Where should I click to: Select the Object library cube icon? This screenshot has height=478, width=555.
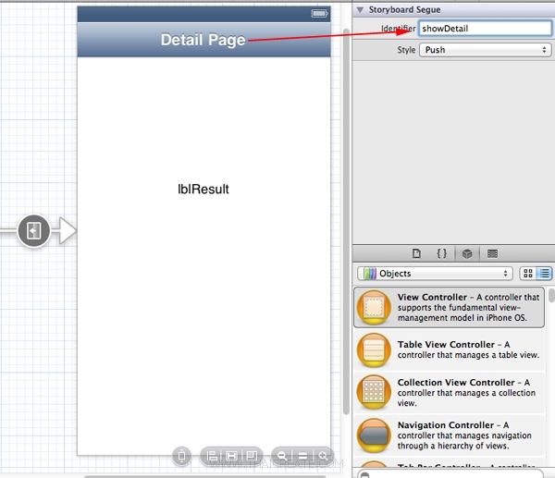pyautogui.click(x=467, y=253)
